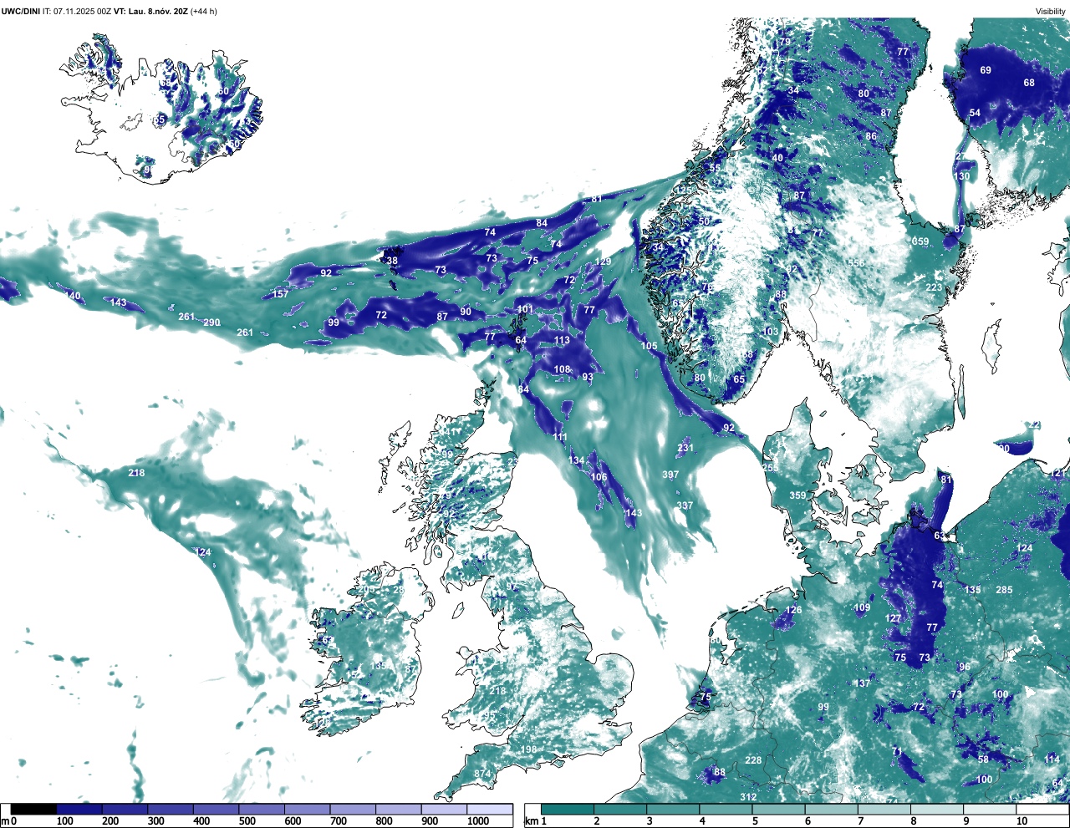Click the '109' visibility value on map
The width and height of the screenshot is (1070, 828).
(x=862, y=608)
